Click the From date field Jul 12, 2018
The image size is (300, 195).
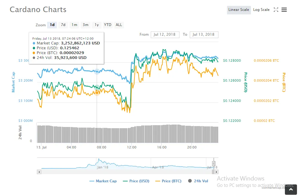click(x=165, y=34)
